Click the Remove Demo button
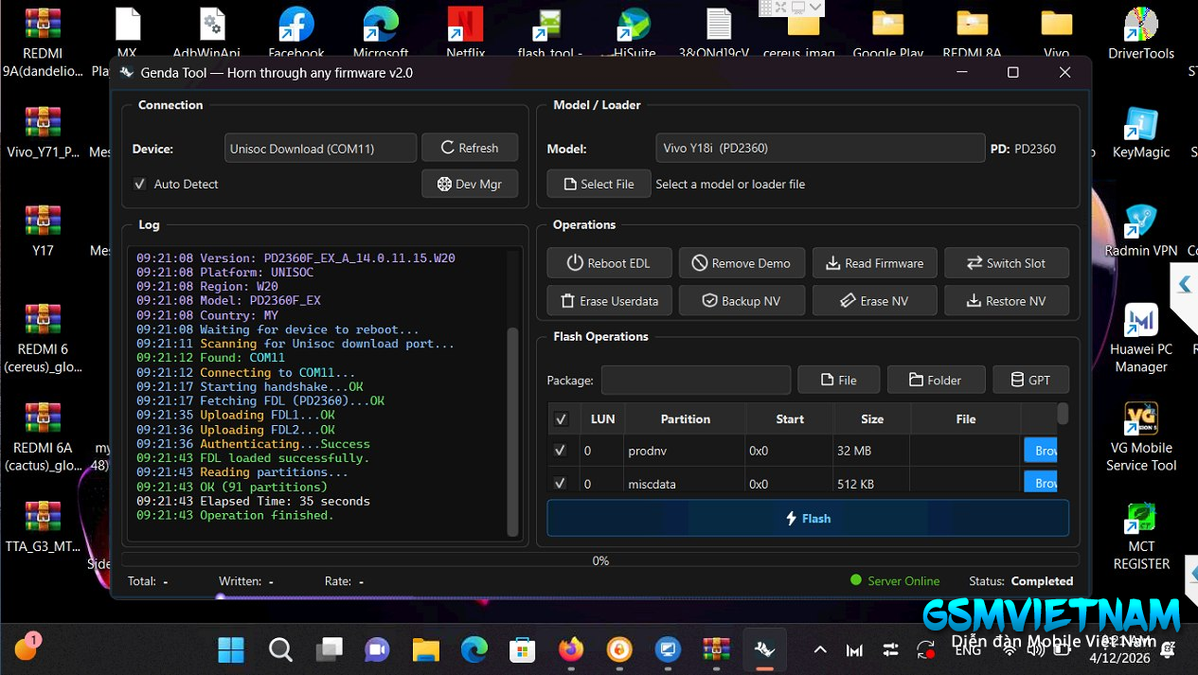The height and width of the screenshot is (675, 1198). [742, 263]
